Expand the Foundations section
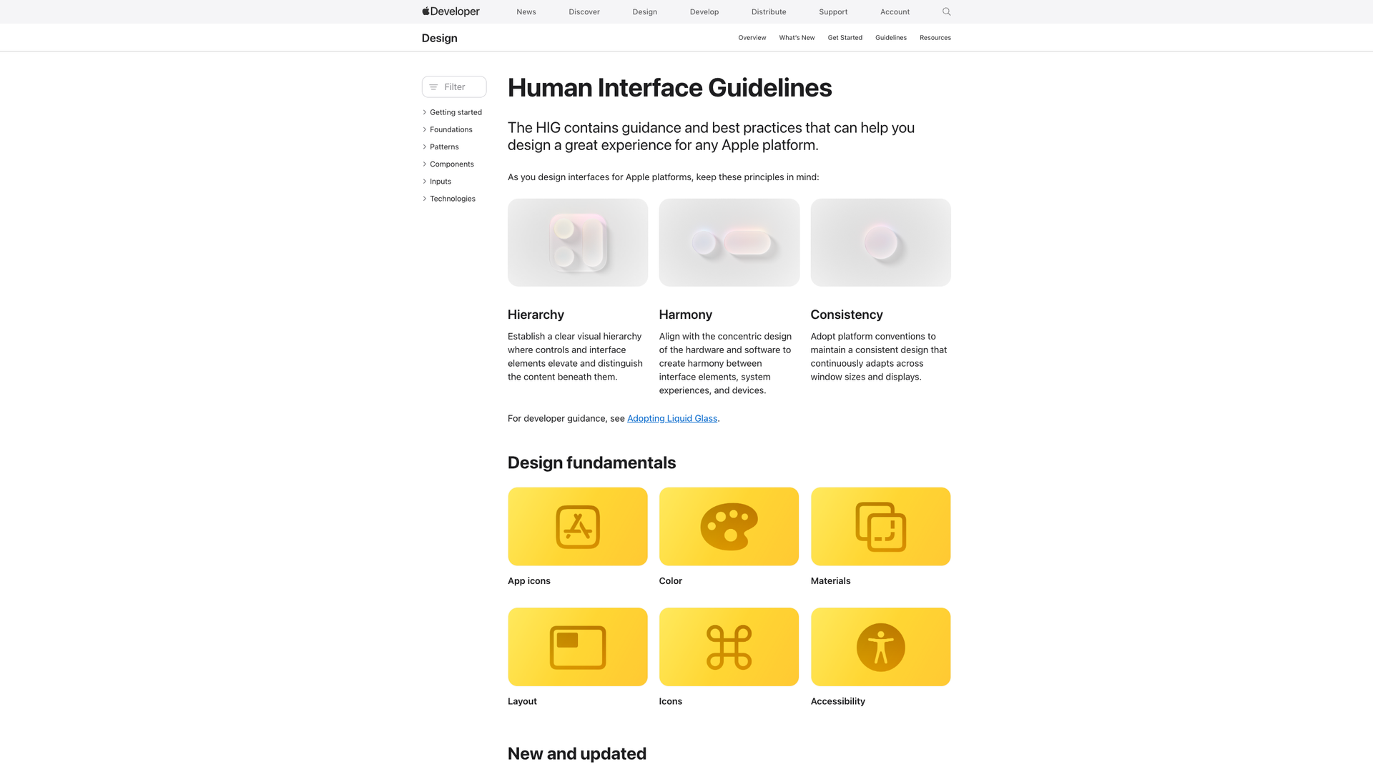Image resolution: width=1373 pixels, height=772 pixels. [451, 129]
